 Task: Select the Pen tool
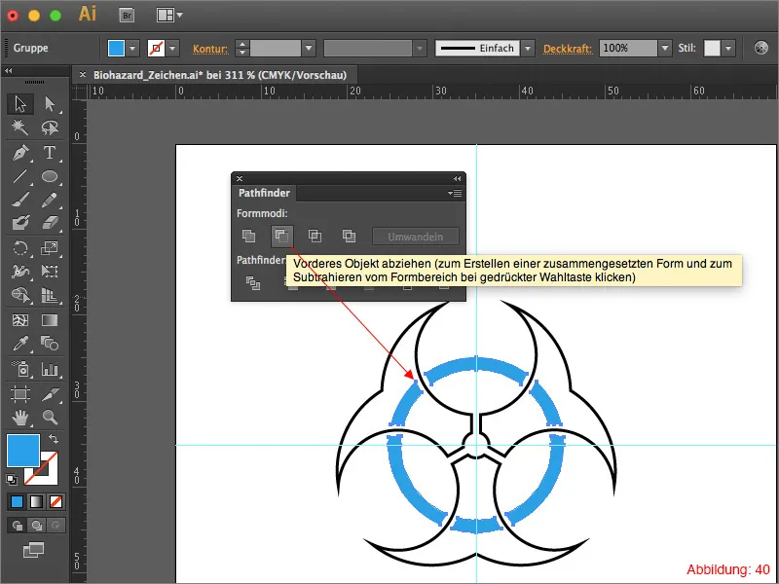point(20,153)
